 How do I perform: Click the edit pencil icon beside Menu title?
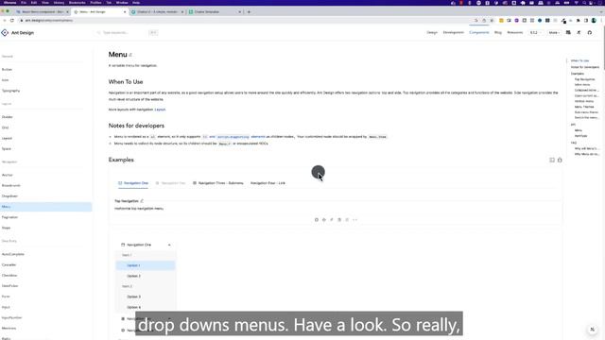click(x=130, y=55)
